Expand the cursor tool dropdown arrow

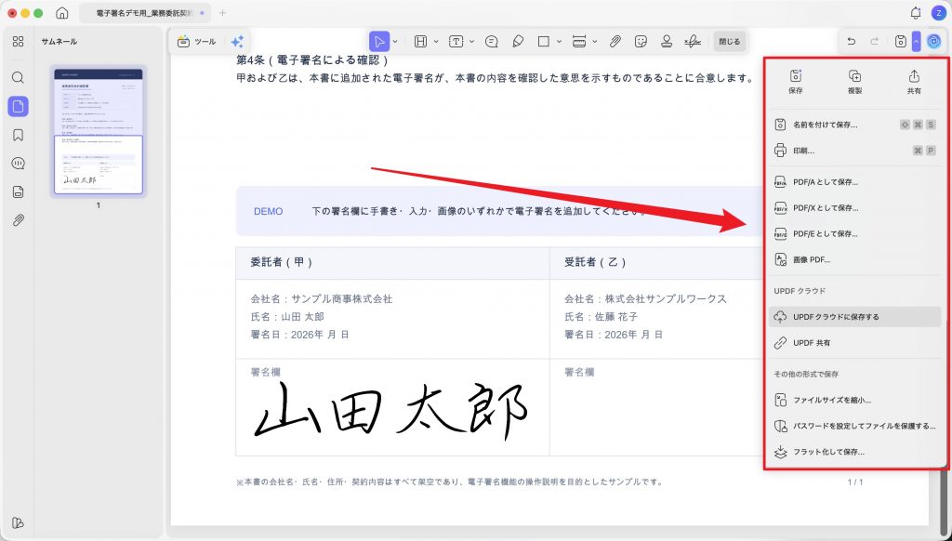pos(395,41)
